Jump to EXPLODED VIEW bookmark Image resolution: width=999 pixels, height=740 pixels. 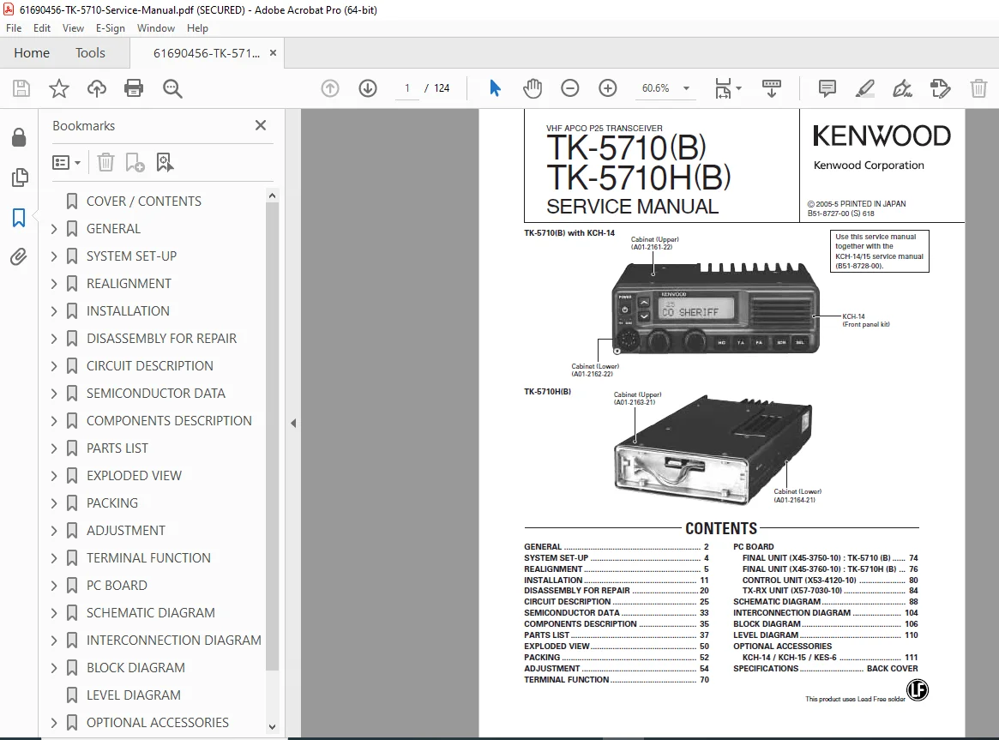tap(134, 476)
